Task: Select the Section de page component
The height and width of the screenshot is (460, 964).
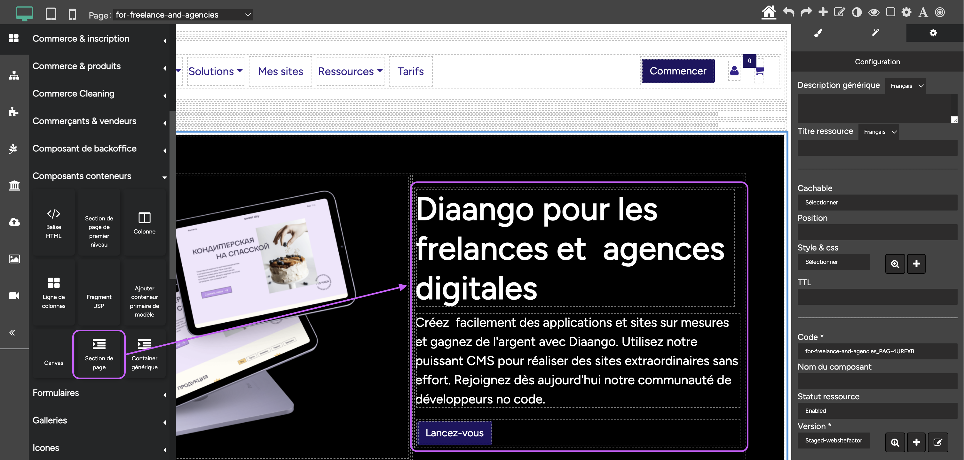Action: (99, 354)
